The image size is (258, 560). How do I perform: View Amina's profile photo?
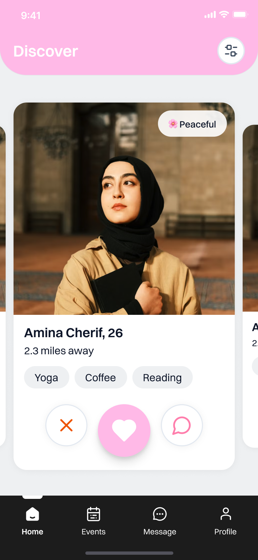pyautogui.click(x=124, y=210)
